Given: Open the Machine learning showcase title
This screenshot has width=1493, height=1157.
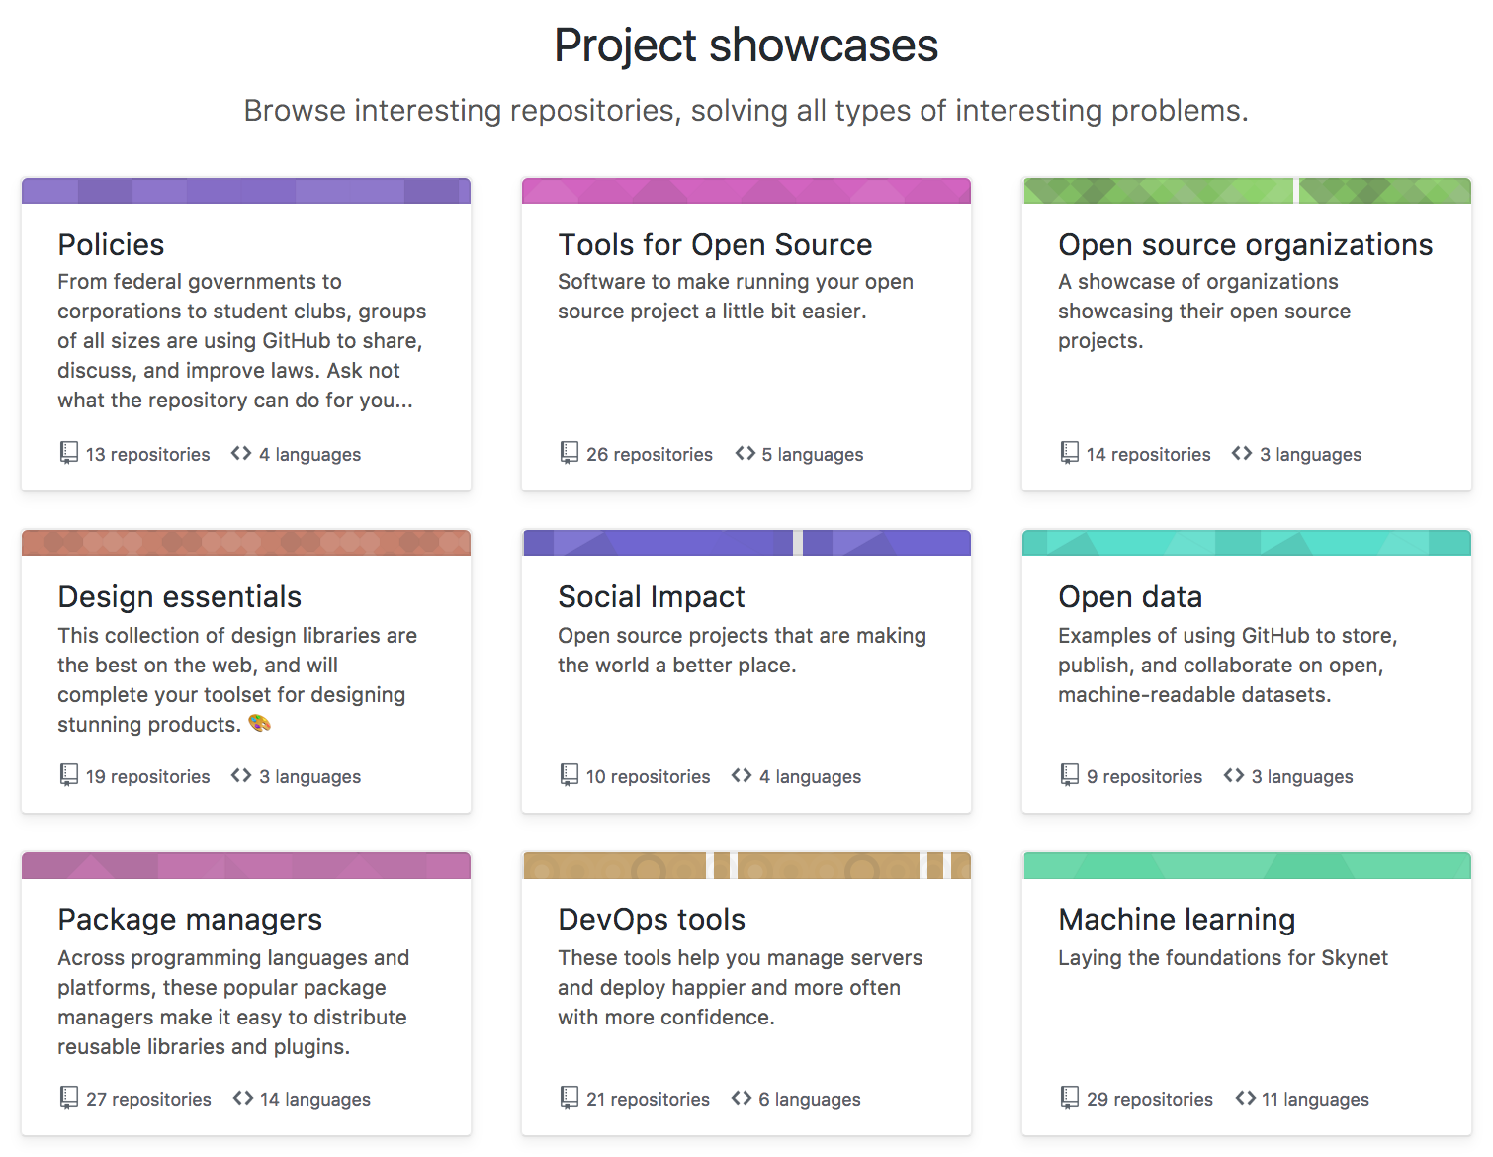Looking at the screenshot, I should 1177,919.
